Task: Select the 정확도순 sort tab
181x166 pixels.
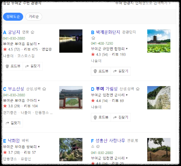Action: tap(13, 17)
